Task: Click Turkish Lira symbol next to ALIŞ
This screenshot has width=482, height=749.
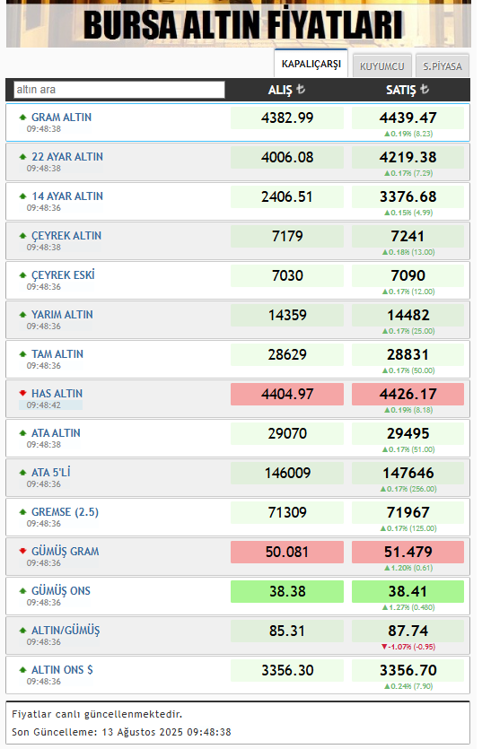Action: pyautogui.click(x=301, y=90)
